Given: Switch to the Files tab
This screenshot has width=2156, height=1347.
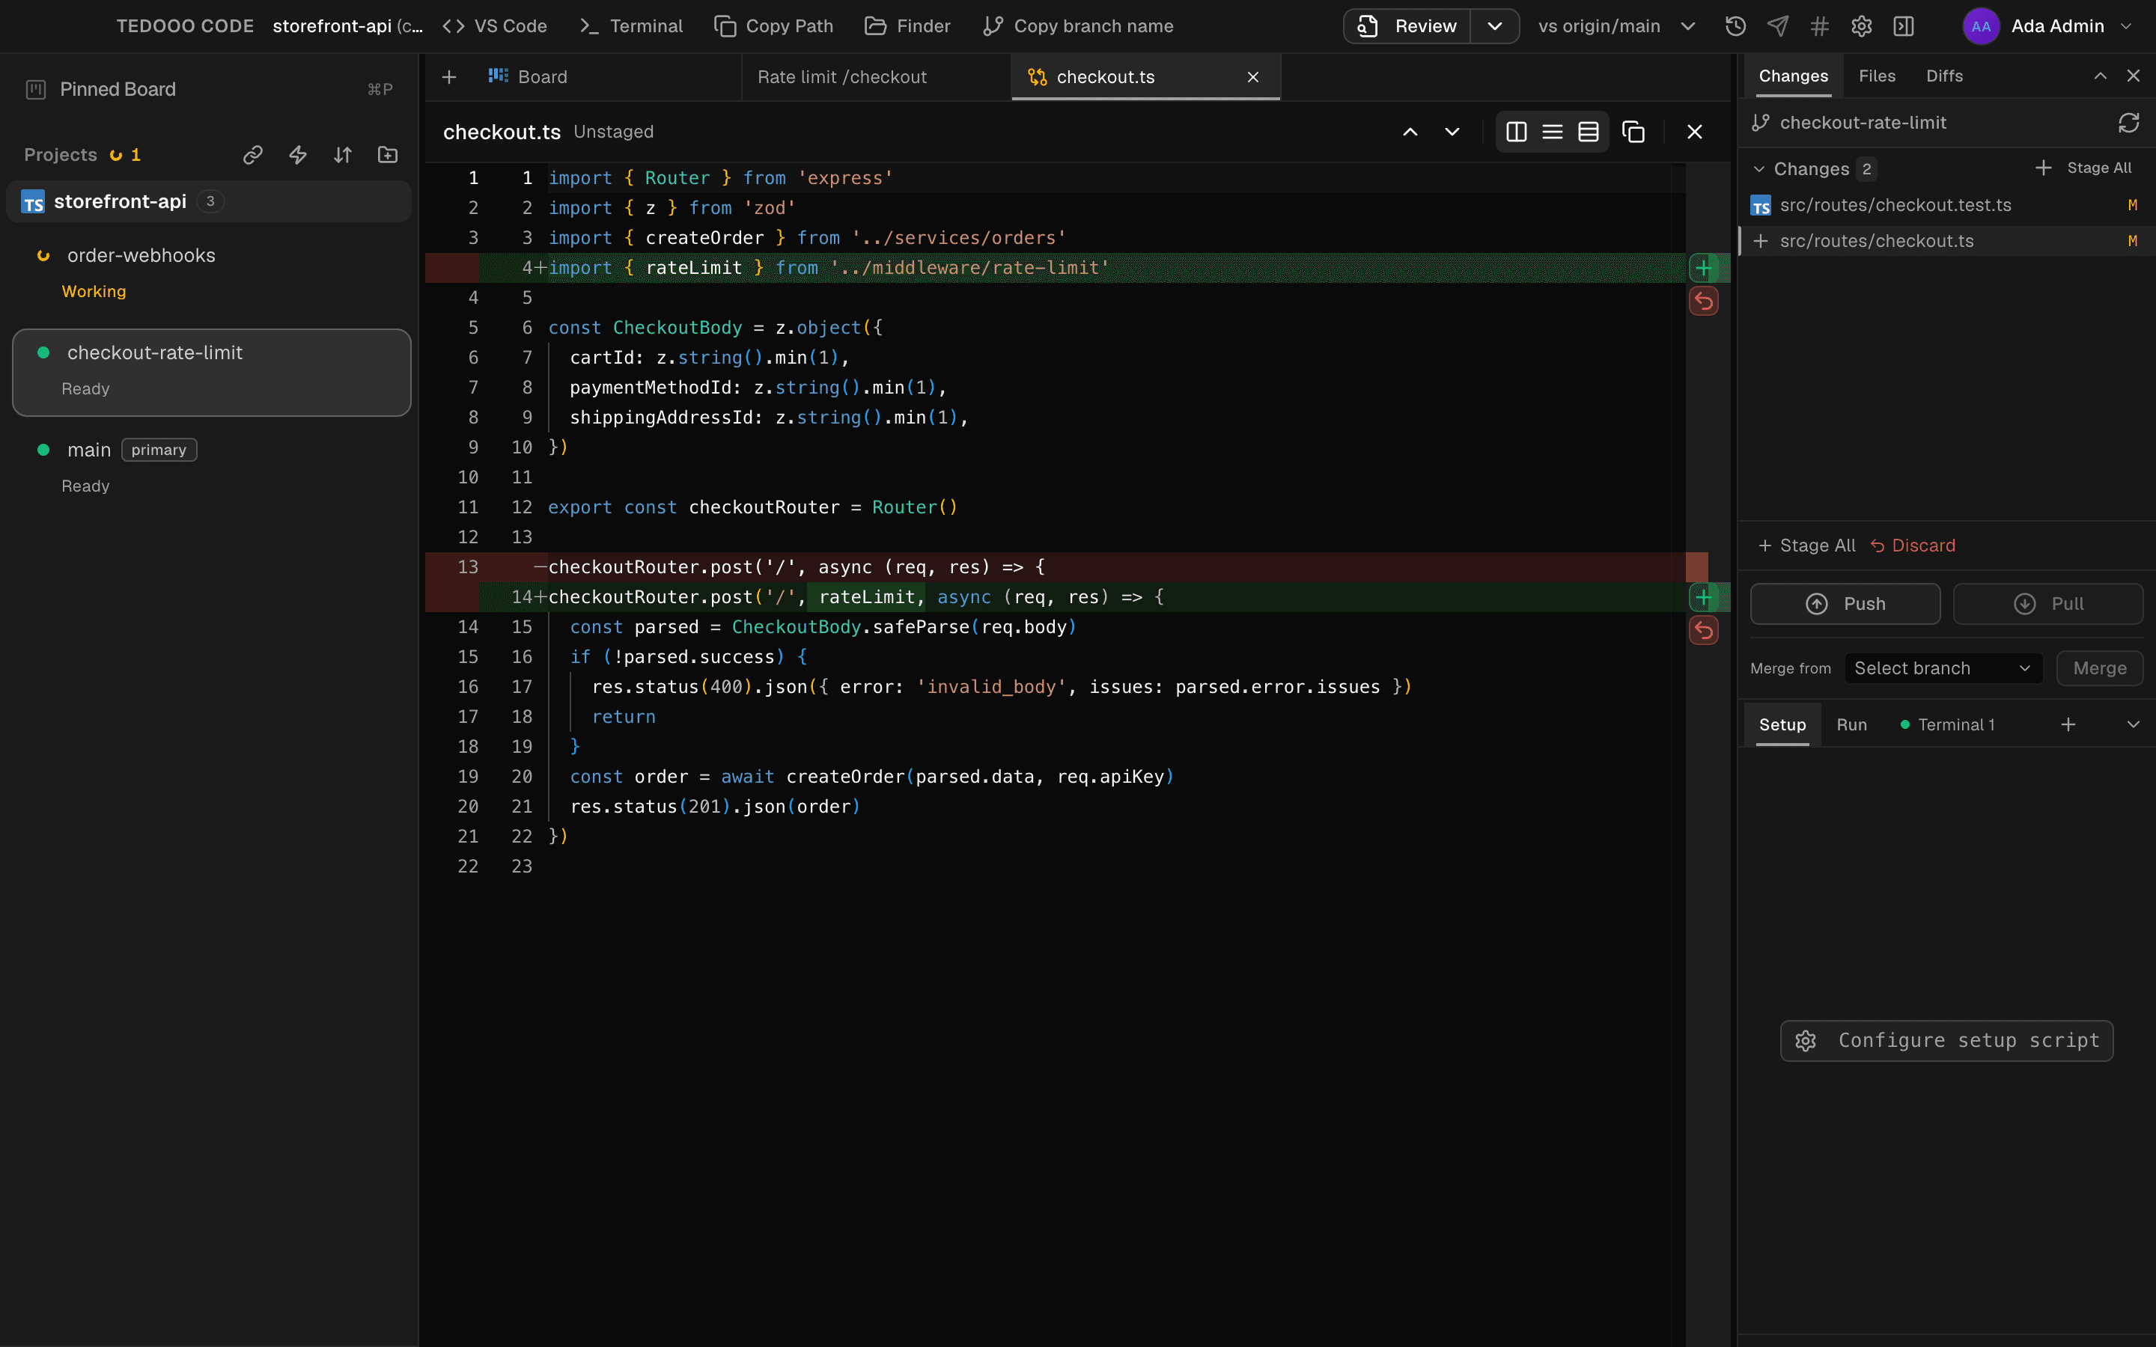Looking at the screenshot, I should click(1876, 76).
